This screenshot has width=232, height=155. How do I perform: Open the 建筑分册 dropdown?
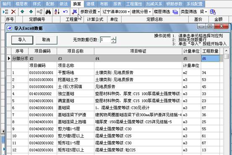point(141,12)
